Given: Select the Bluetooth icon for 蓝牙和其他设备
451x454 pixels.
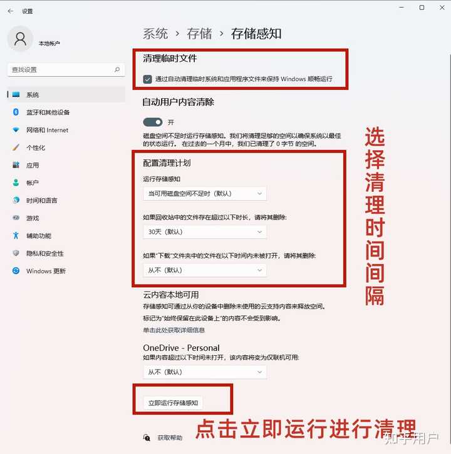Looking at the screenshot, I should click(x=16, y=112).
